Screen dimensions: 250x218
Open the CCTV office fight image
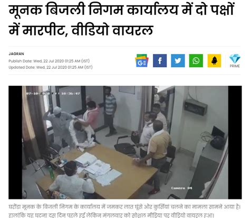[125, 142]
